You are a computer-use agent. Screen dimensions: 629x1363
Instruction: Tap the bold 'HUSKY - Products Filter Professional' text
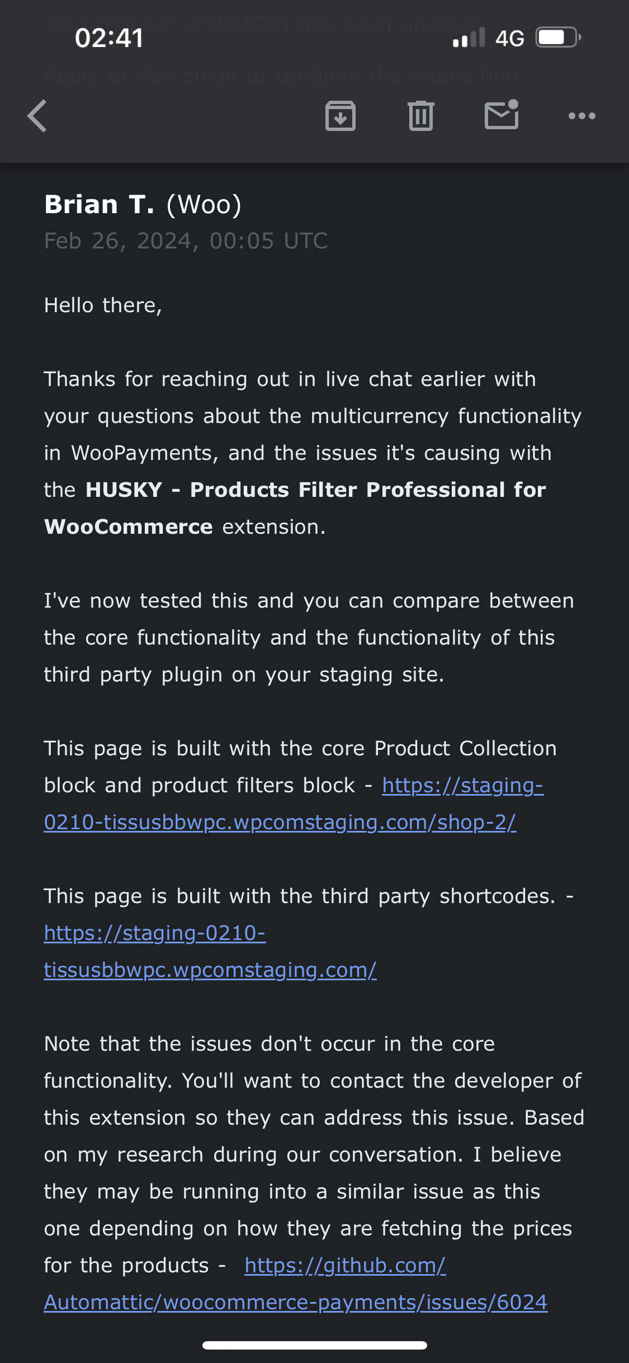(x=315, y=490)
